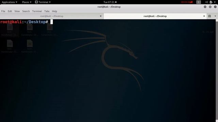The width and height of the screenshot is (218, 122).
Task: Close the terminal window
Action: pyautogui.click(x=215, y=7)
